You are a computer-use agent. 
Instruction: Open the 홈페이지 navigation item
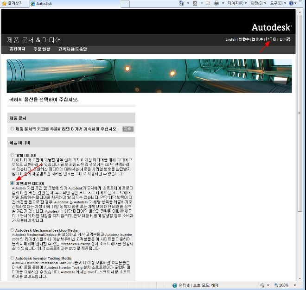click(x=17, y=49)
